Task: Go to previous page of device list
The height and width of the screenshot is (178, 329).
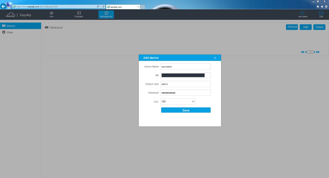Action: (306, 52)
